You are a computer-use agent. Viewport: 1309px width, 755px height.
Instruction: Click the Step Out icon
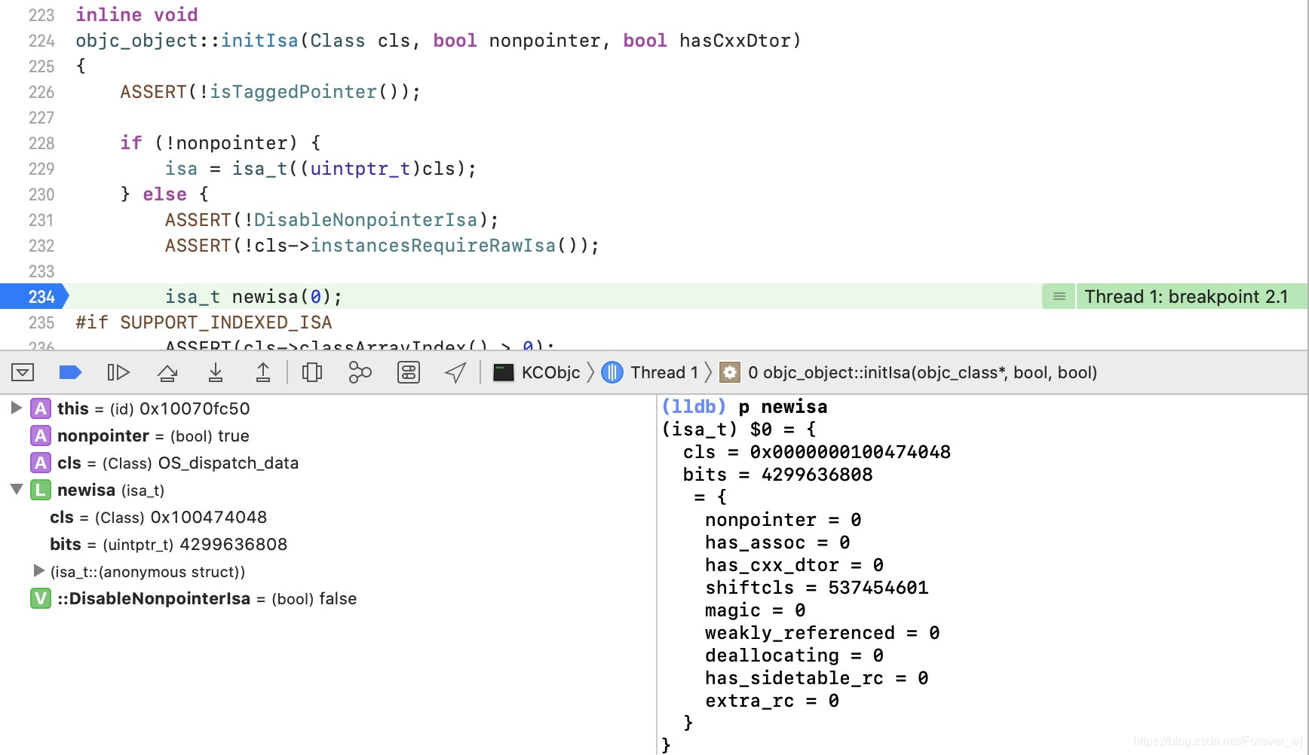pos(263,372)
